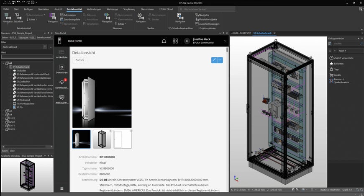364x196 pixels.
Task: Open Tags in the Einfügezentrum
Action: pyautogui.click(x=334, y=69)
